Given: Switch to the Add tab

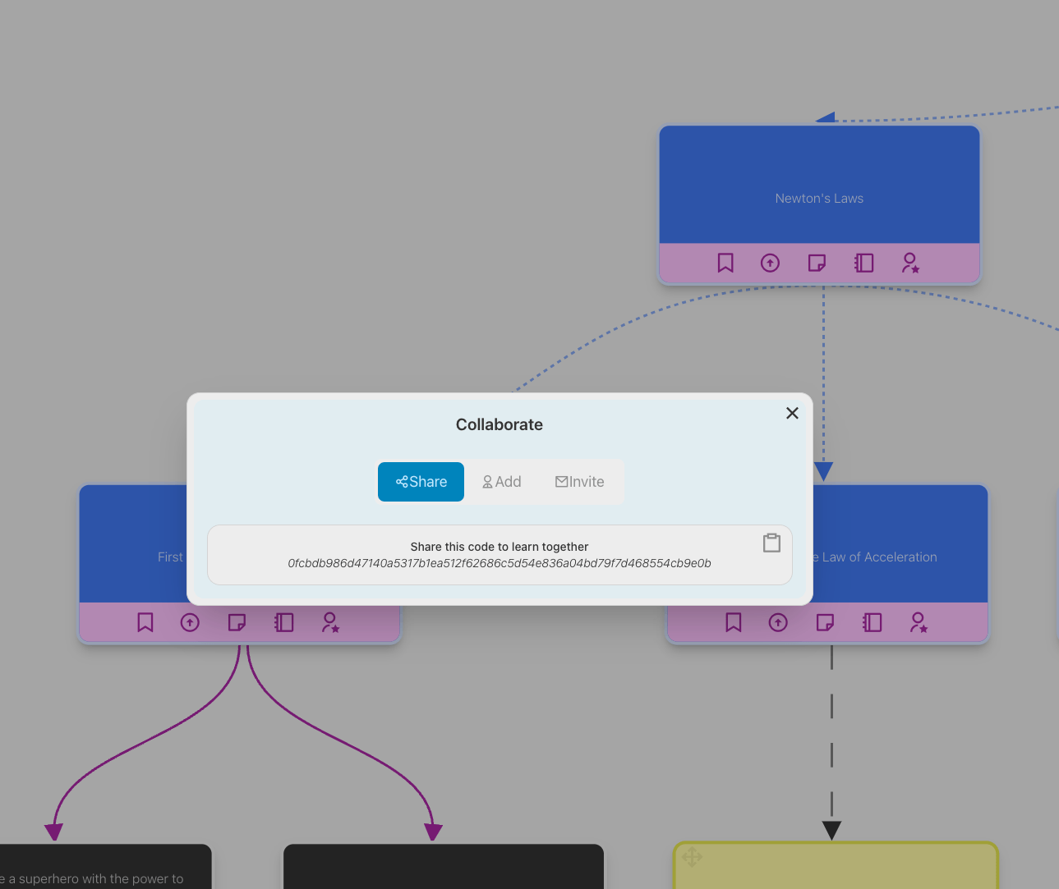Looking at the screenshot, I should (x=501, y=482).
